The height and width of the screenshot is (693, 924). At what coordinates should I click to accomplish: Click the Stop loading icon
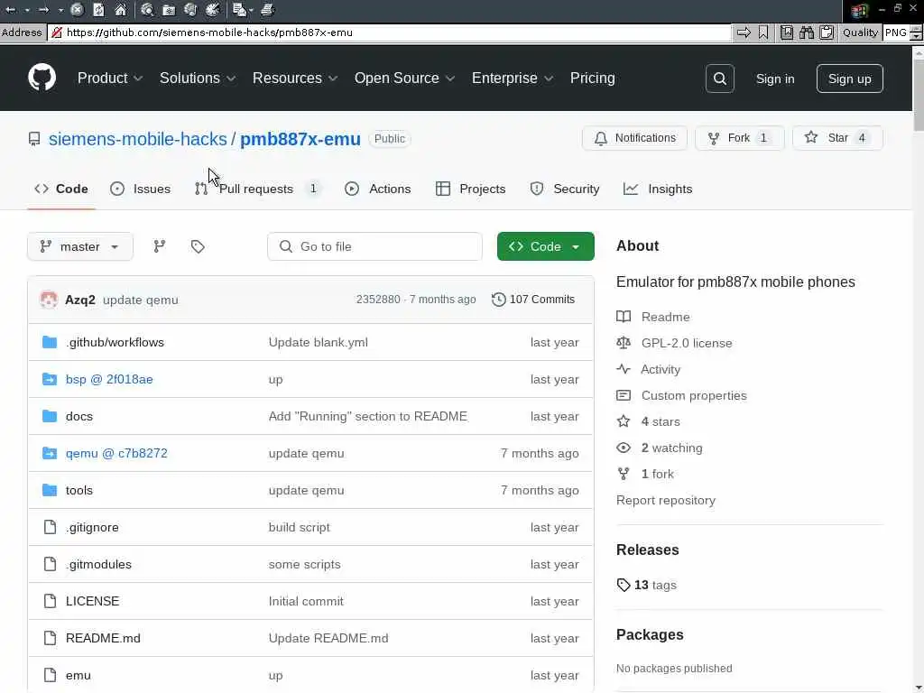point(78,10)
